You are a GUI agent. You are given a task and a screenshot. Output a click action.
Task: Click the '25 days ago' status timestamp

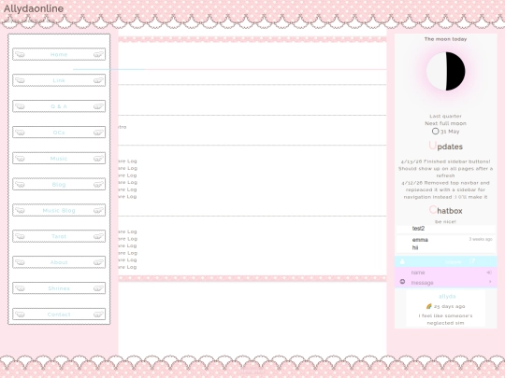449,306
